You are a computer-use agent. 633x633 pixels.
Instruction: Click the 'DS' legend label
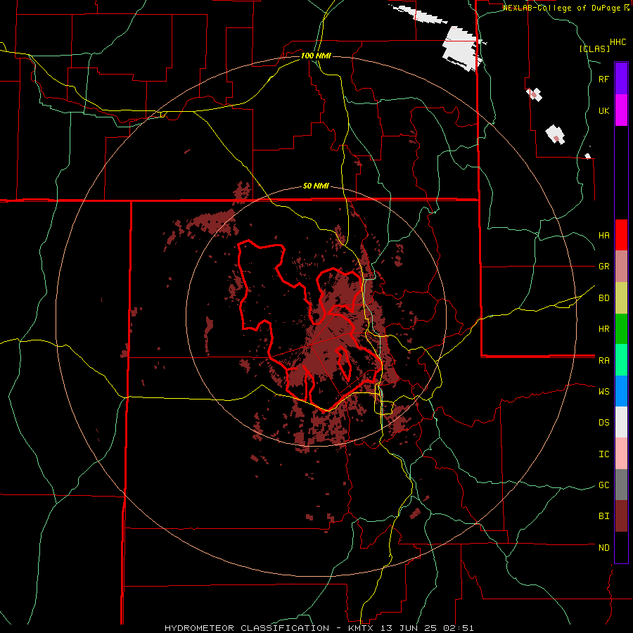click(603, 423)
